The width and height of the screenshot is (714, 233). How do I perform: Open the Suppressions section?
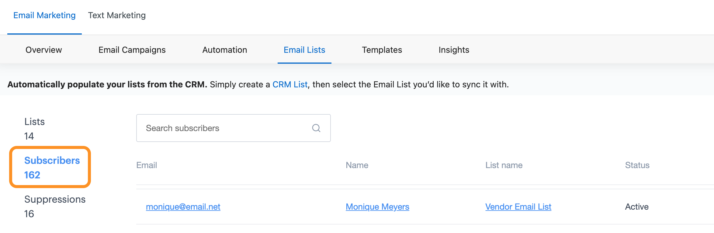point(55,206)
